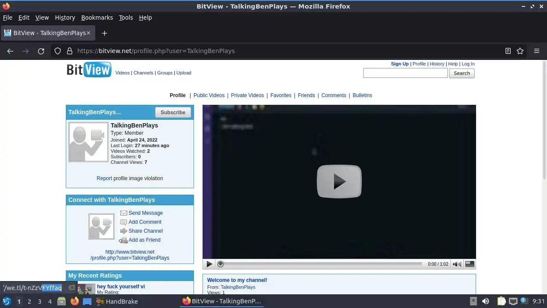Switch to Public Videos tab
Viewport: 547px width, 308px height.
[209, 95]
